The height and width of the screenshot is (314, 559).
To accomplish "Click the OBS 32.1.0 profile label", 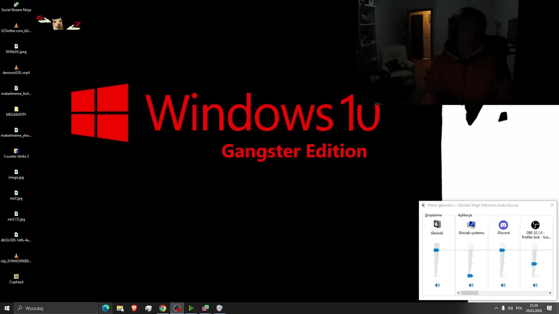I will [x=536, y=235].
